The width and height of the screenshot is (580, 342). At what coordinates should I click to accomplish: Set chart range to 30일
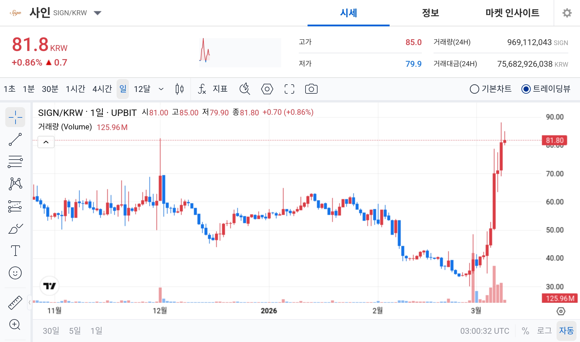[51, 331]
